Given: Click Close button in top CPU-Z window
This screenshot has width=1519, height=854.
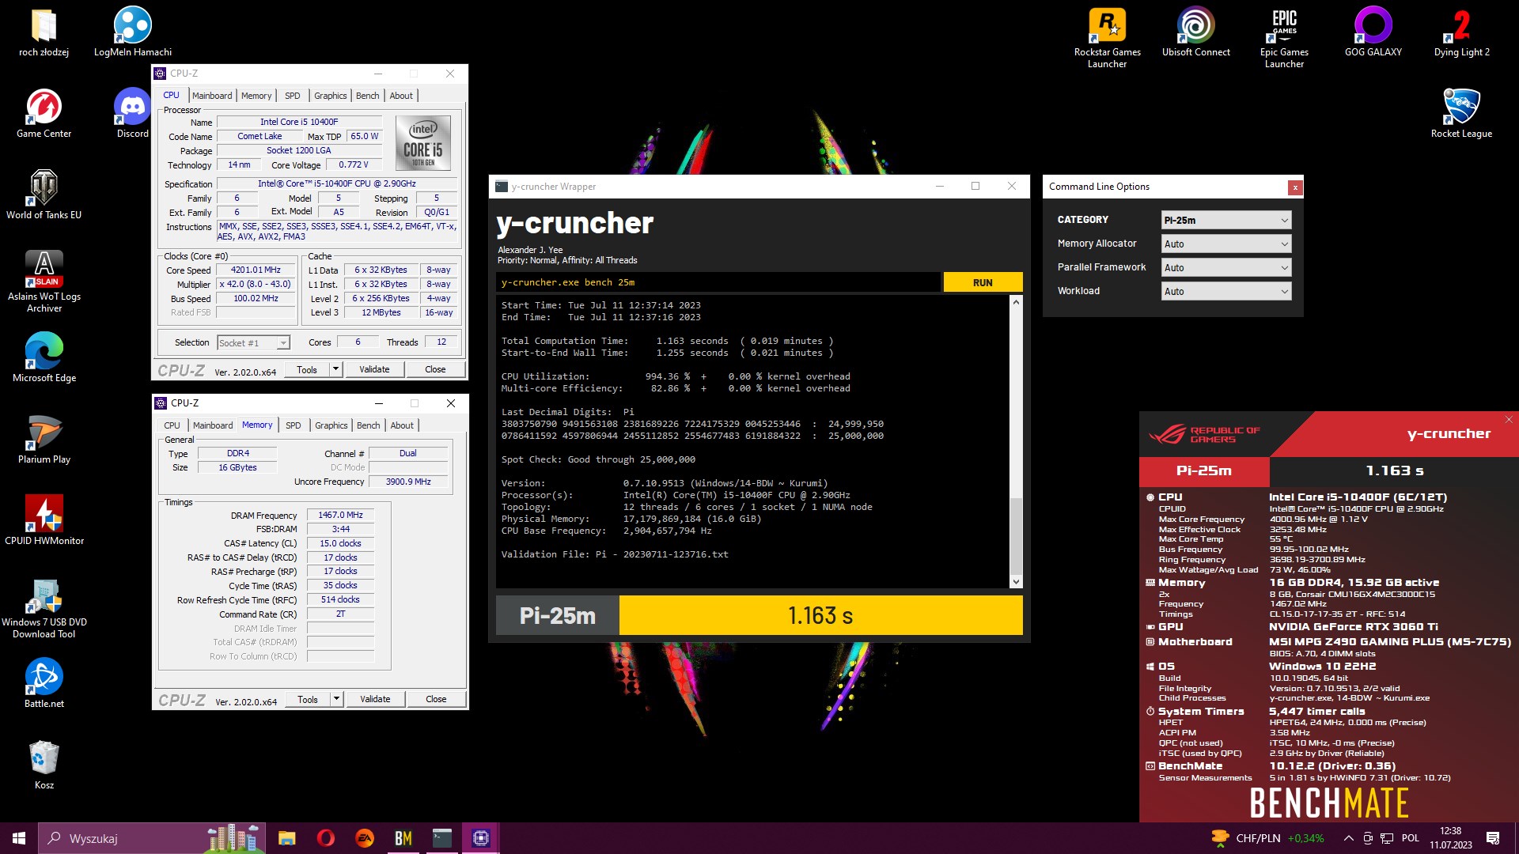Looking at the screenshot, I should (435, 368).
